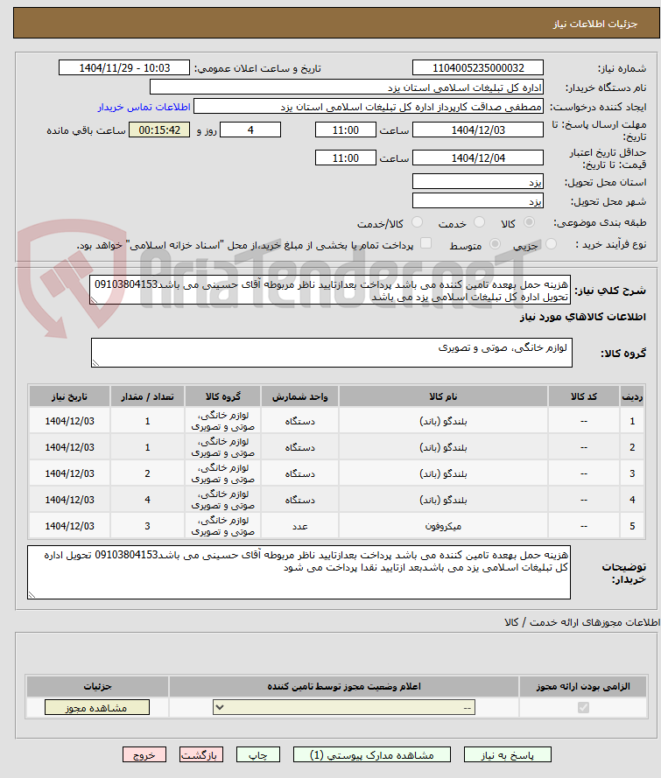661x778 pixels.
Task: Click unit عدد in row 5
Action: coord(299,527)
